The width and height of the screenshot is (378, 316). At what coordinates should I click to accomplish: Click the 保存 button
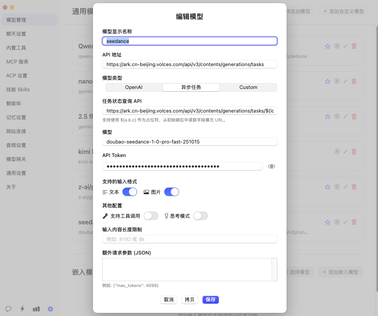click(x=211, y=300)
